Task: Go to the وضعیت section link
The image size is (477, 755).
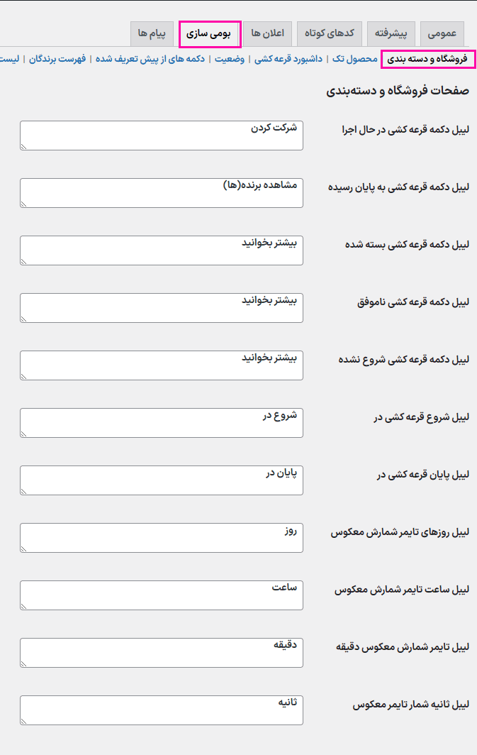Action: point(230,59)
